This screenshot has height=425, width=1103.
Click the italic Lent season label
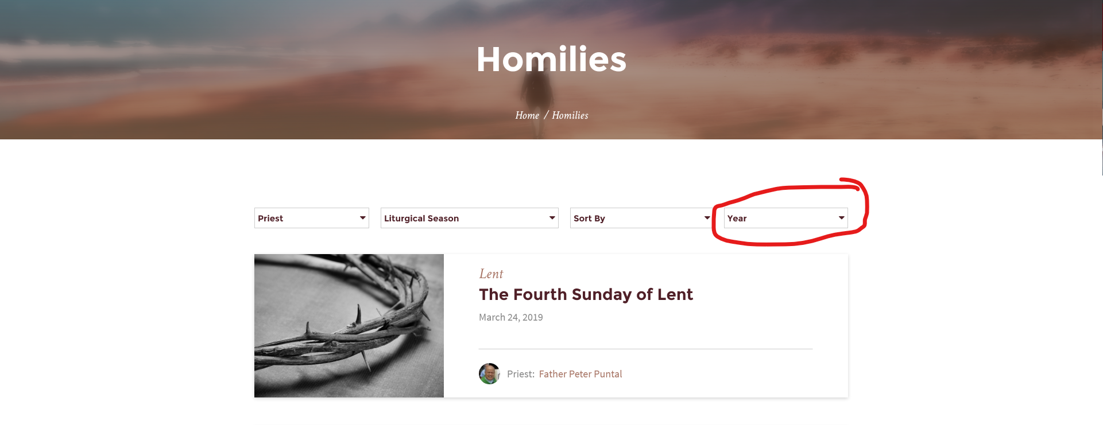491,274
